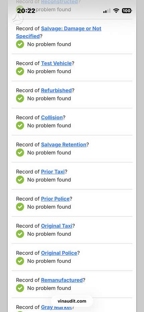The width and height of the screenshot is (144, 312).
Task: Open the Collision record link
Action: click(x=52, y=117)
